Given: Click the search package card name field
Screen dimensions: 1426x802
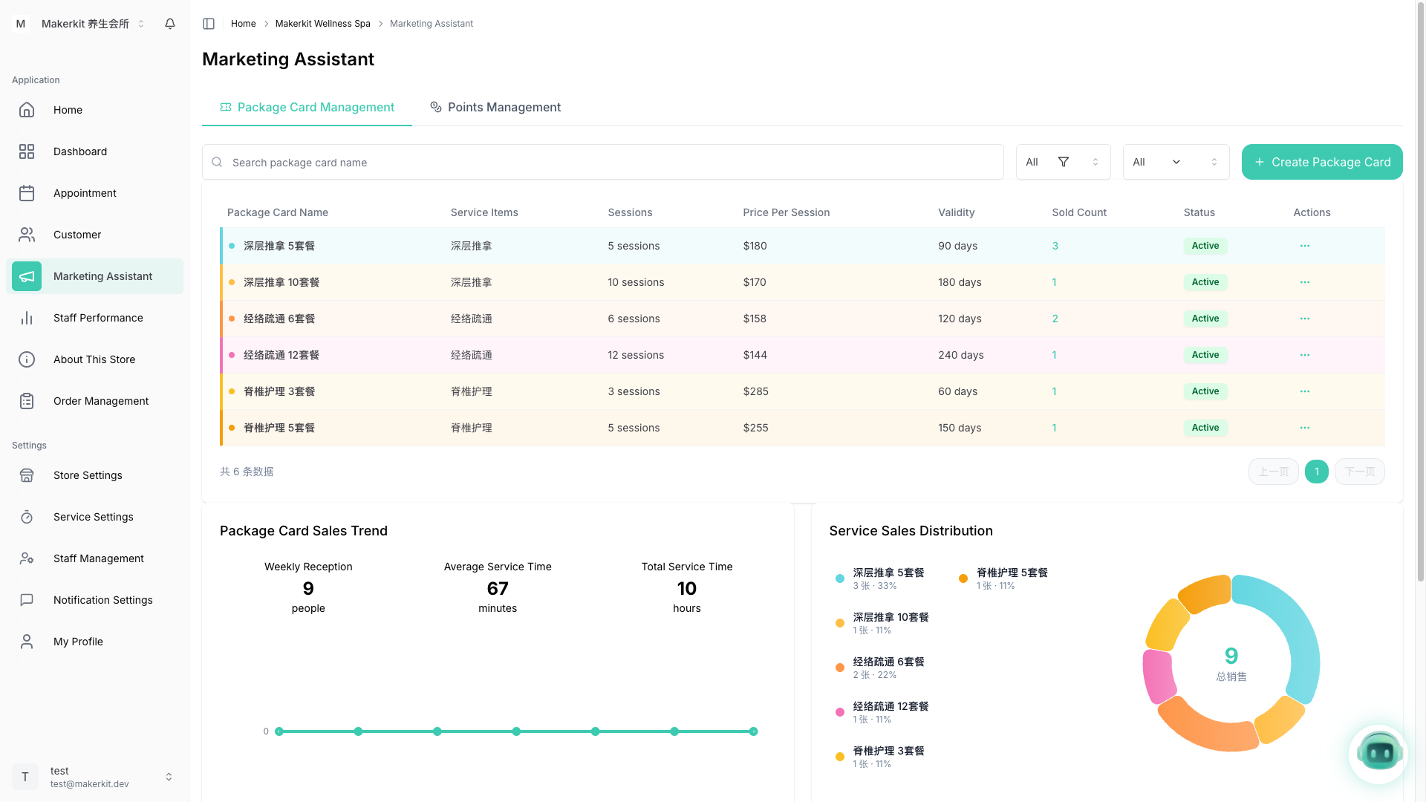Looking at the screenshot, I should [x=602, y=162].
